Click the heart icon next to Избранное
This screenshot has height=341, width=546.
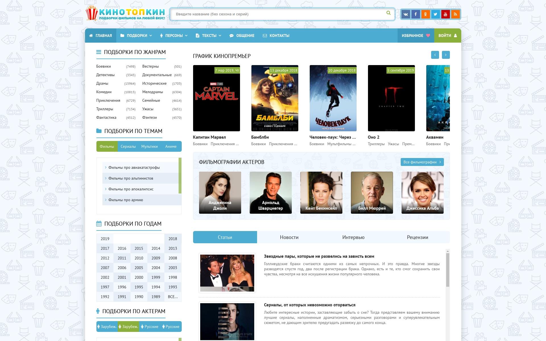point(428,36)
